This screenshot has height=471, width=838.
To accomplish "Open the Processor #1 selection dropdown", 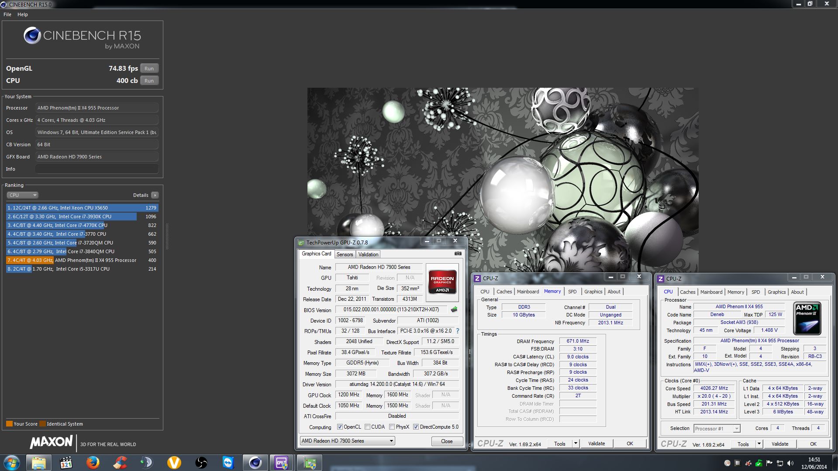I will pyautogui.click(x=717, y=429).
